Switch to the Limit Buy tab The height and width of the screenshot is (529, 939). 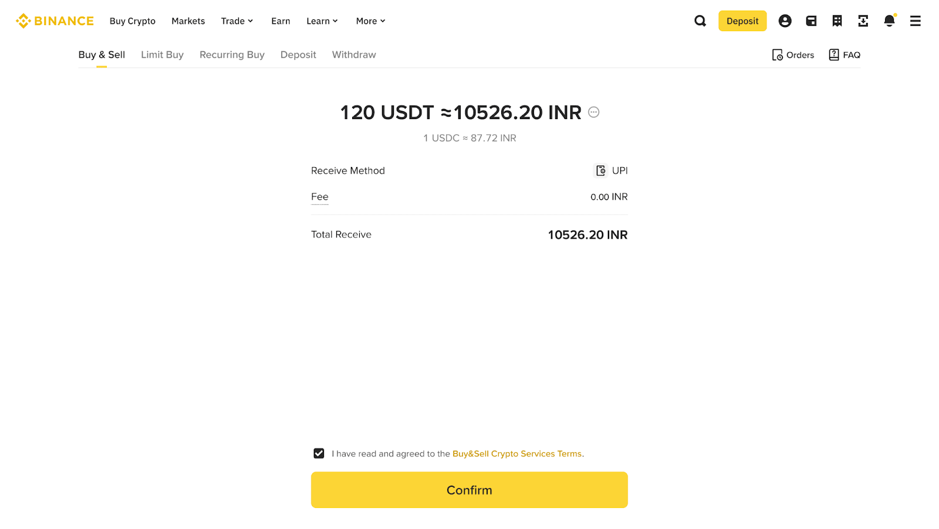tap(162, 55)
